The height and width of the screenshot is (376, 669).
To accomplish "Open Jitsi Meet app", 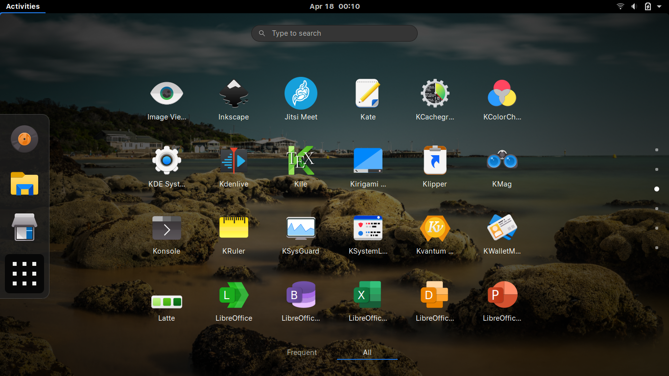I will pos(301,93).
